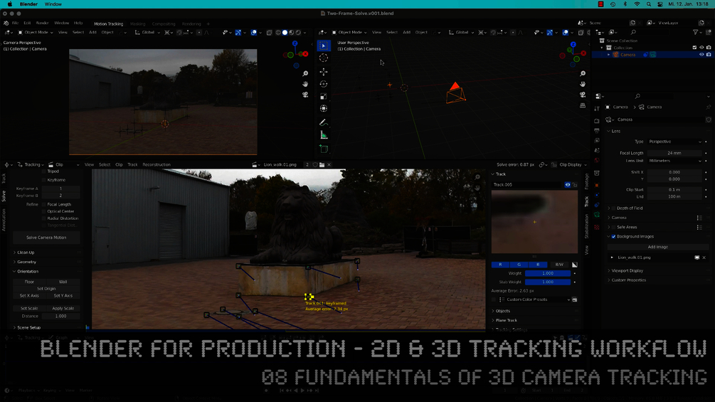Uncheck Background Images checkbox
The image size is (715, 402).
(613, 236)
